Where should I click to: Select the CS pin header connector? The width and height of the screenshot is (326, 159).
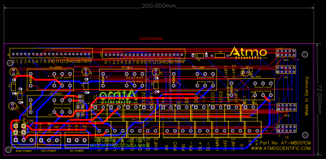click(x=286, y=128)
